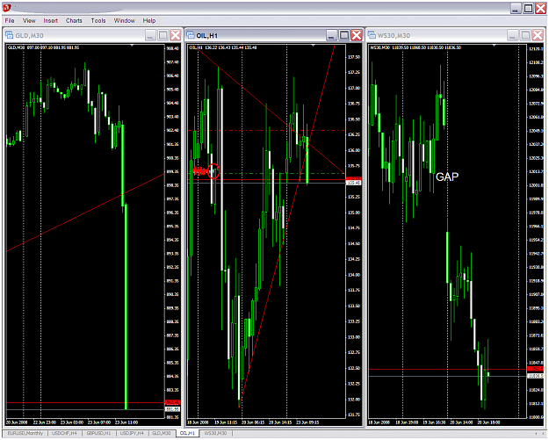Open the Help menu
This screenshot has width=549, height=440.
pos(148,21)
